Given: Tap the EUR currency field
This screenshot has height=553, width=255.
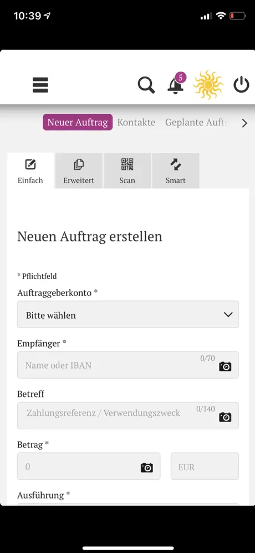Looking at the screenshot, I should pos(205,466).
